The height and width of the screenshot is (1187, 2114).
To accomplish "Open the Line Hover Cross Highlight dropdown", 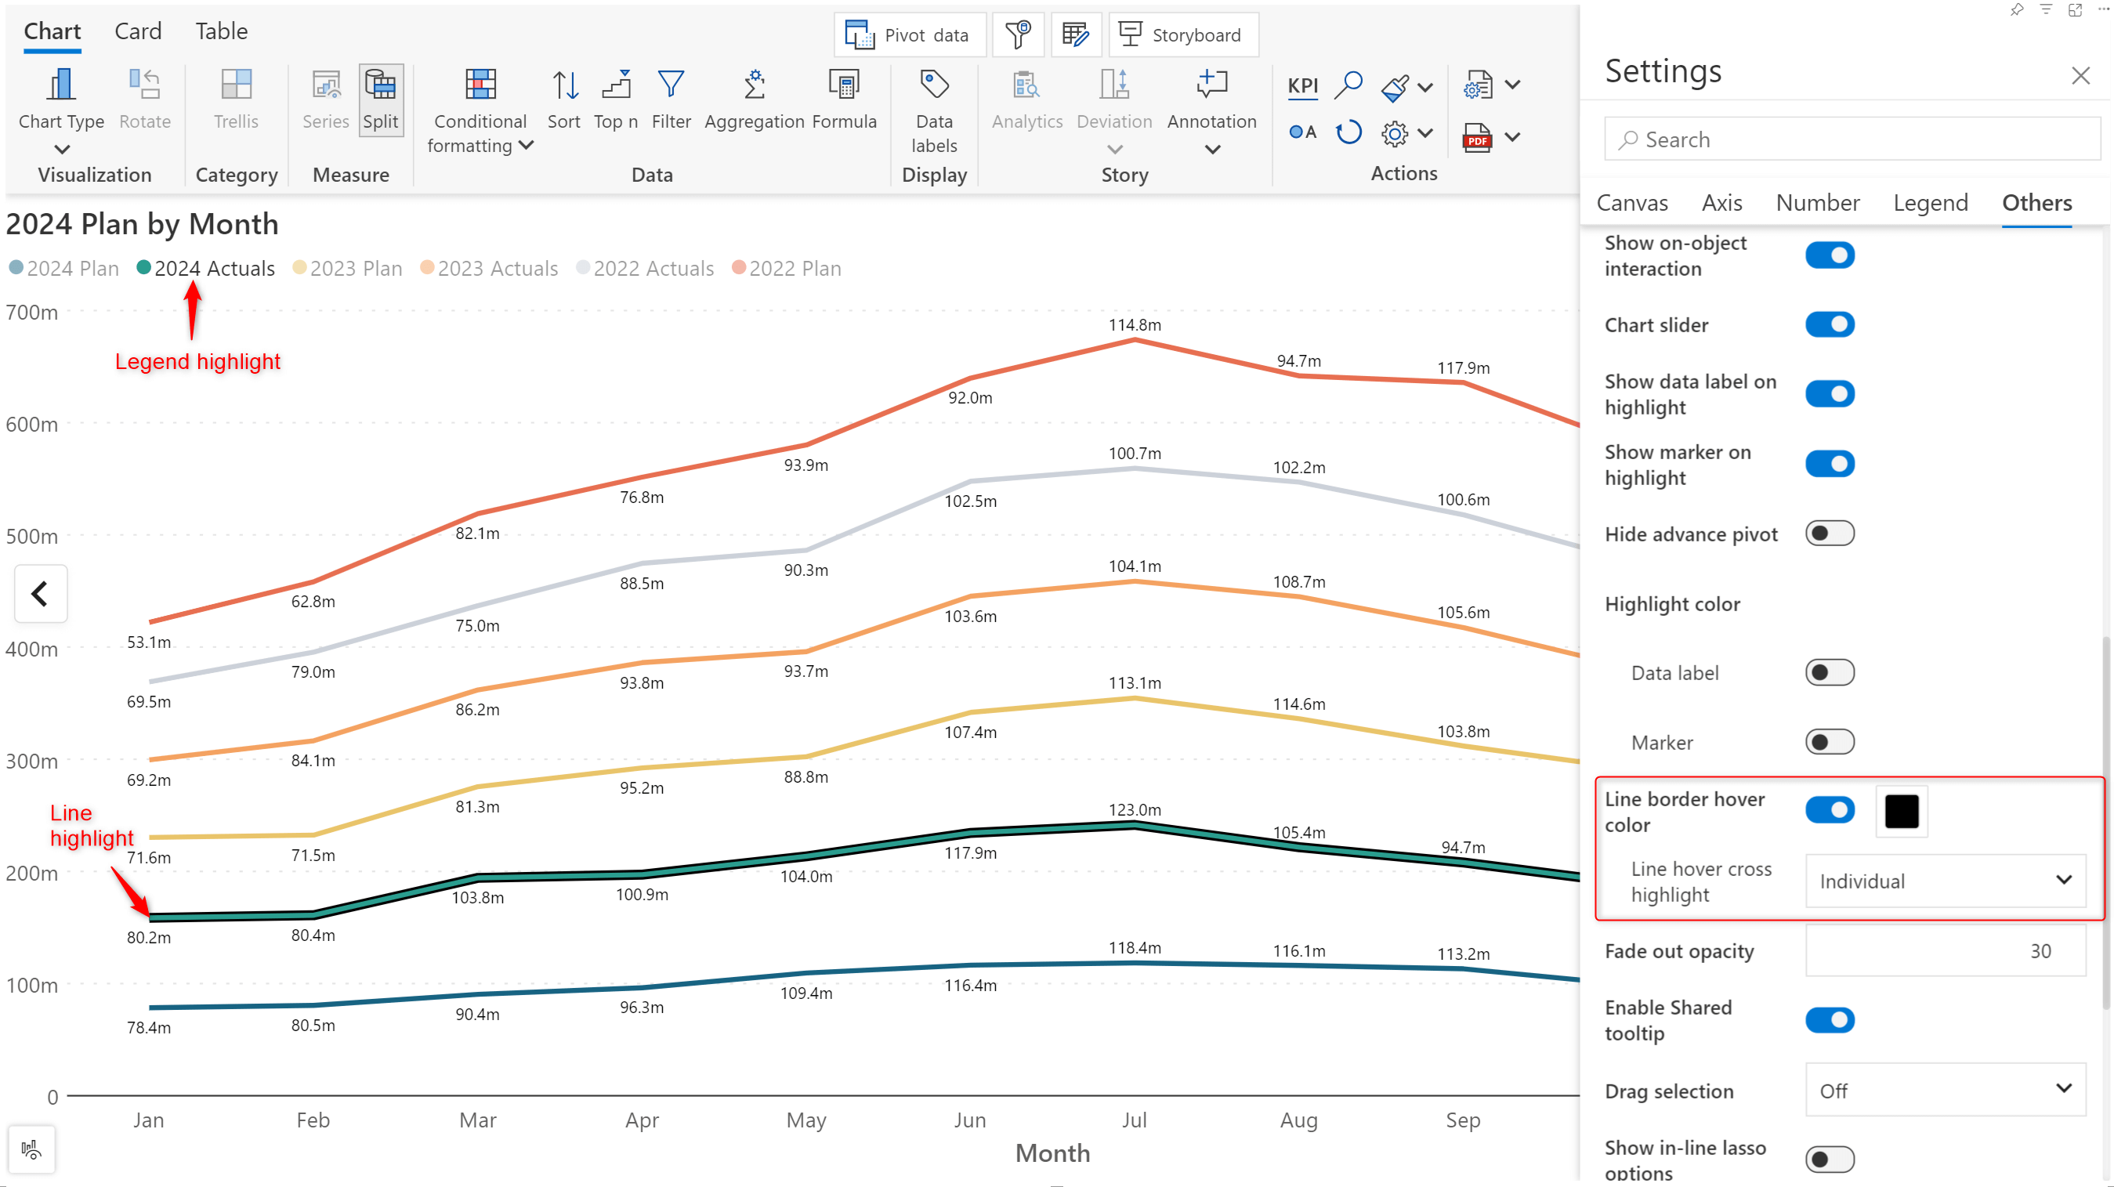I will pos(1944,881).
